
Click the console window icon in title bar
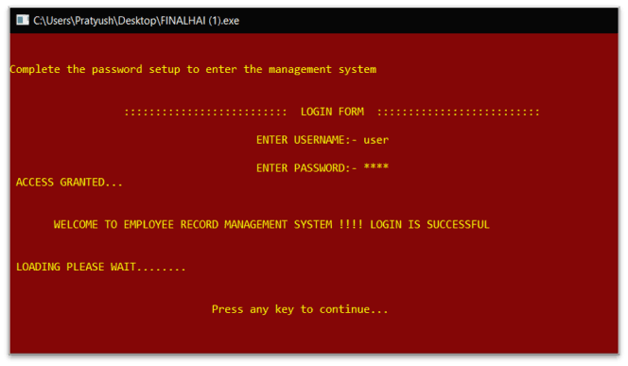click(x=23, y=20)
